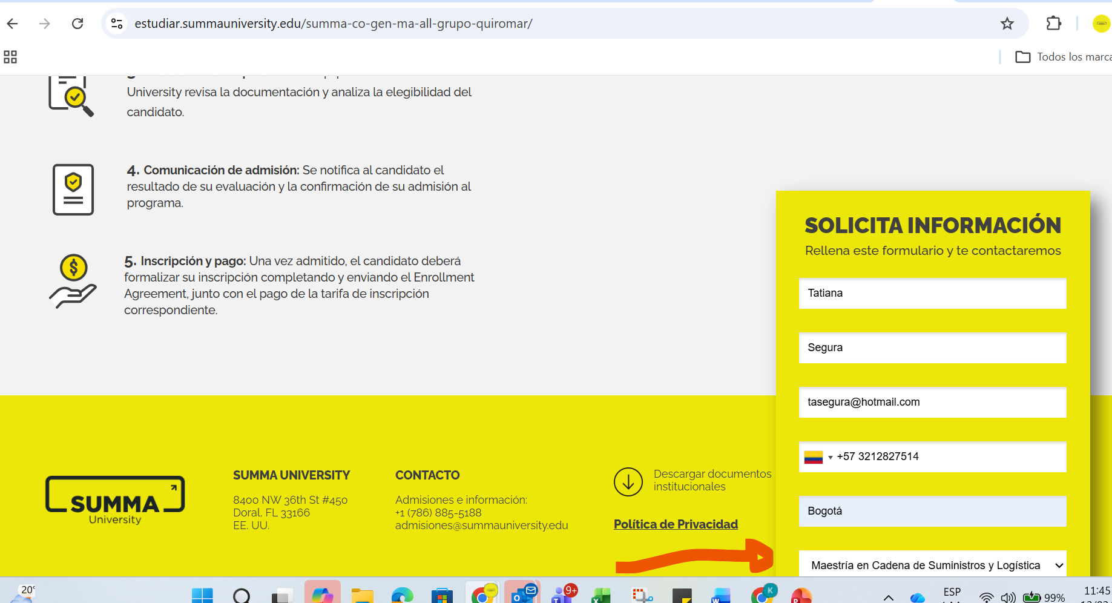1112x603 pixels.
Task: Open Microsoft Teams from the taskbar
Action: 563,595
